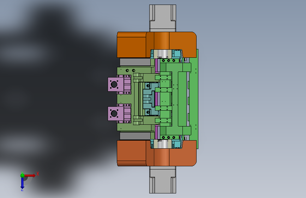Image resolution: width=306 pixels, height=198 pixels.
Task: Select the upper gray shaft end
Action: click(163, 18)
